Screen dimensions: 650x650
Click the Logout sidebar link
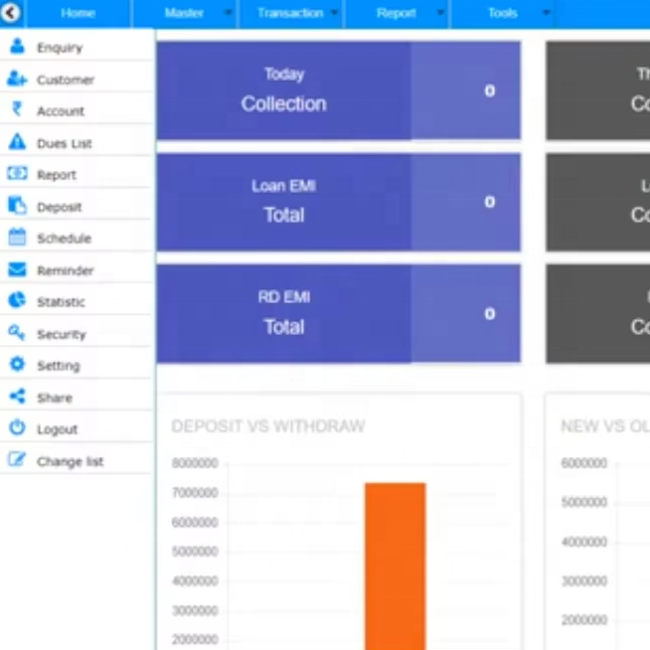click(x=57, y=429)
